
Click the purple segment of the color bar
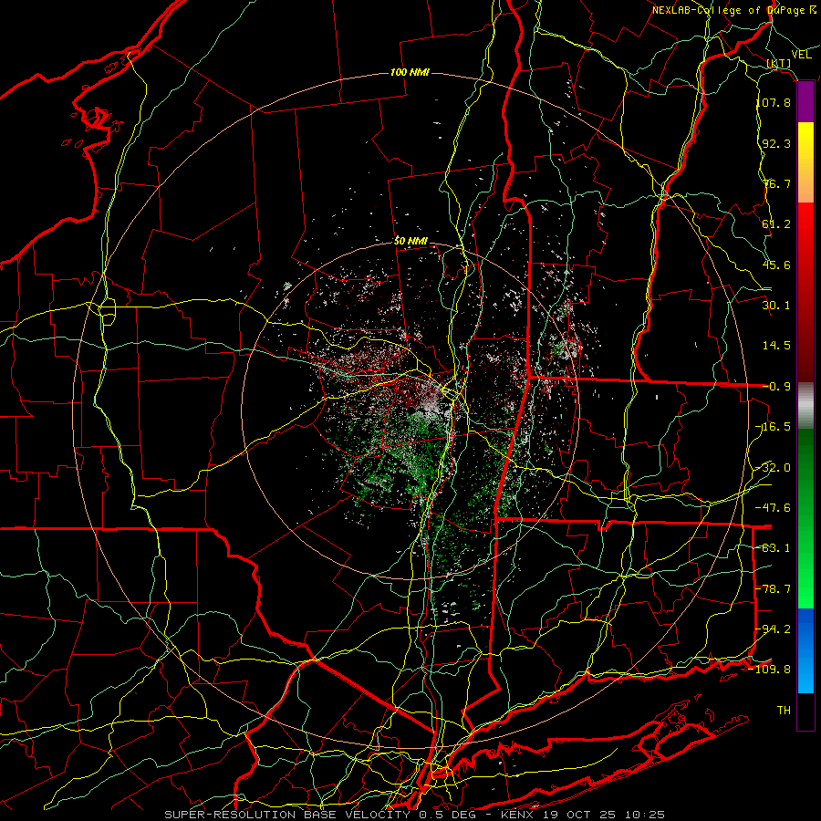point(805,102)
